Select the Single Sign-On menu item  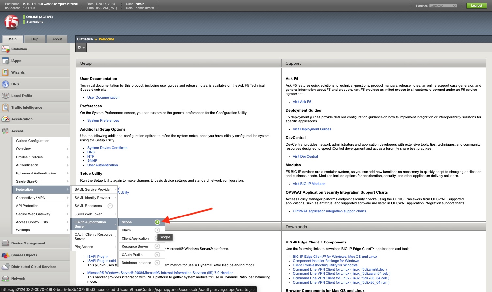pos(41,181)
